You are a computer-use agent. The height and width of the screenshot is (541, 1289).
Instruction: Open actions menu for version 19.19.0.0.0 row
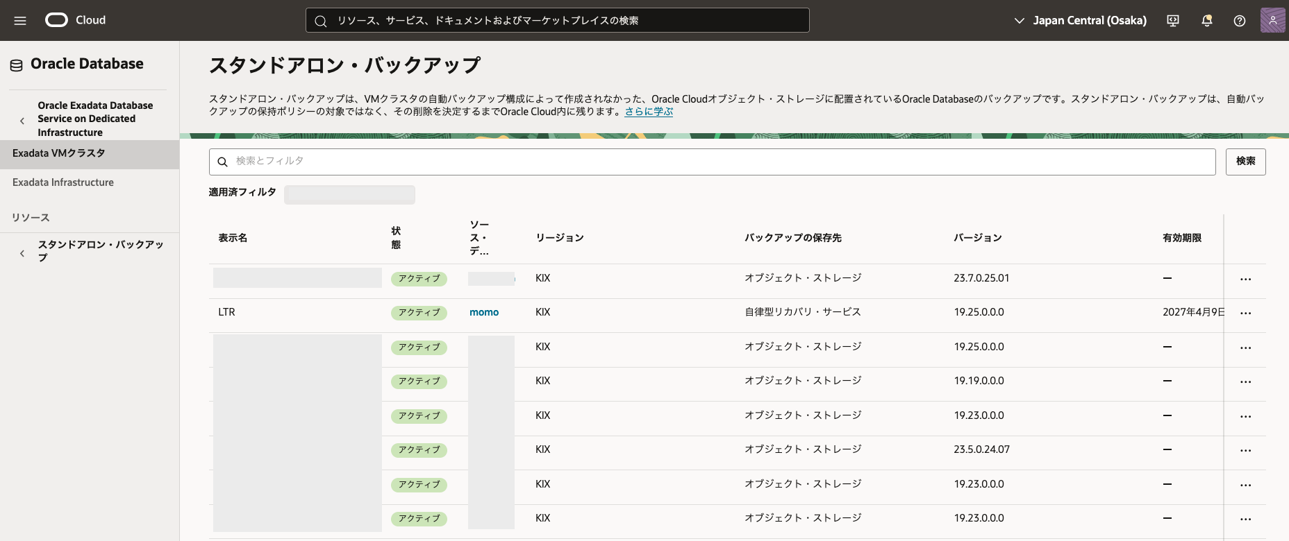point(1245,382)
